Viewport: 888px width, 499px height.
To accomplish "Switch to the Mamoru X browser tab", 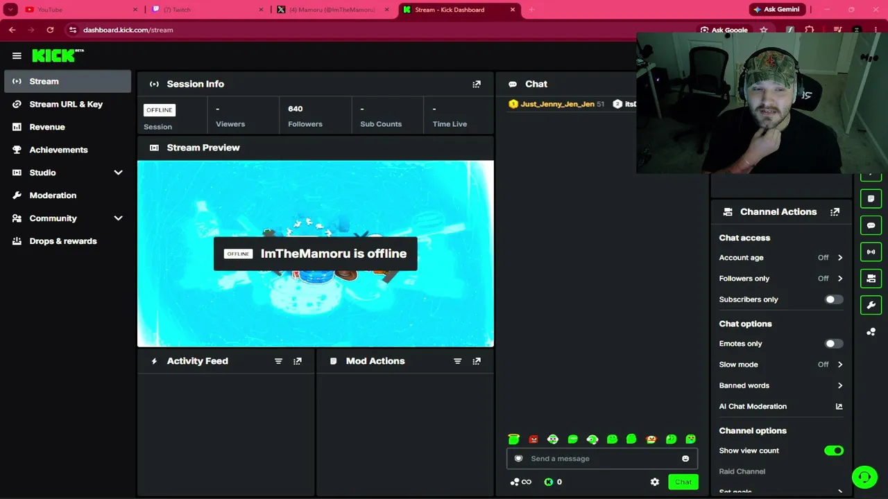I will pos(333,10).
